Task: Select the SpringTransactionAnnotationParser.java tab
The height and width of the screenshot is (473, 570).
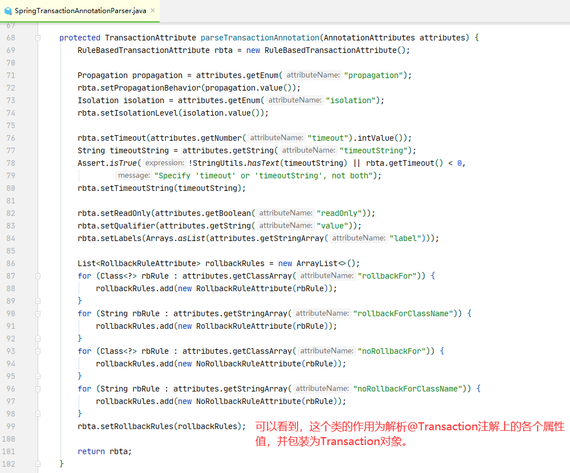Action: 80,11
